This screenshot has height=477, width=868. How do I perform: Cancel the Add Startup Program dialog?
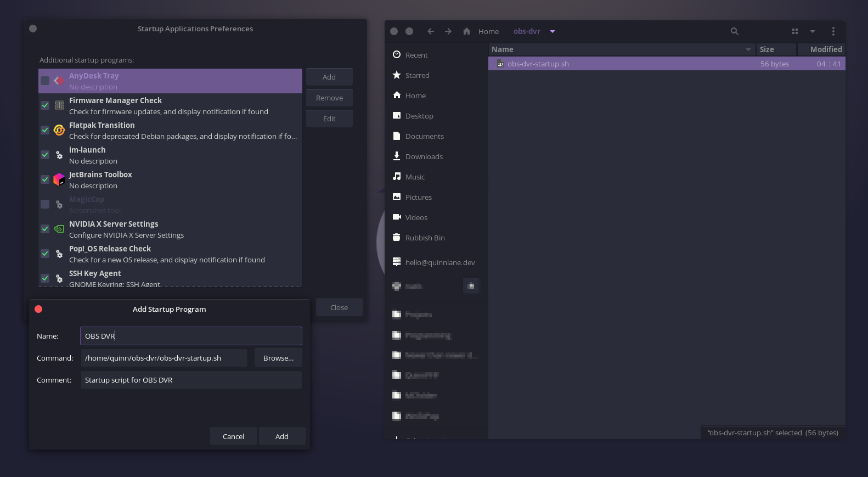click(x=233, y=436)
